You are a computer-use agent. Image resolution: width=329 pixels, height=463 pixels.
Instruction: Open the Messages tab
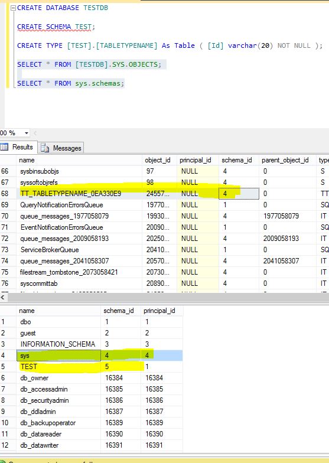click(x=61, y=148)
